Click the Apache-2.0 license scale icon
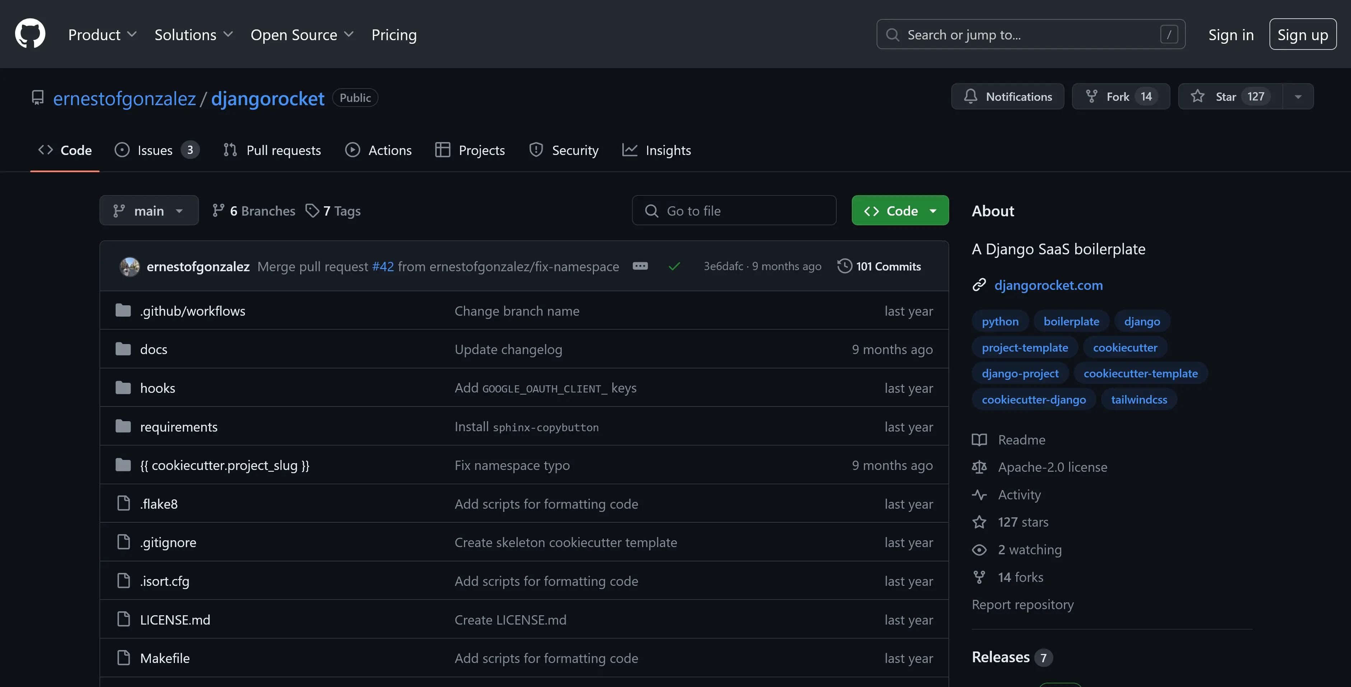 (x=979, y=467)
